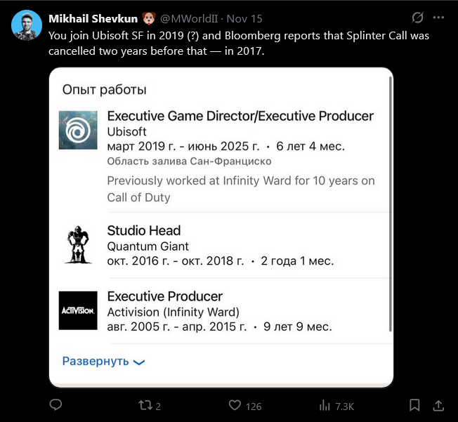The width and height of the screenshot is (458, 422).
Task: Select the Studio Head job entry
Action: coord(144,230)
